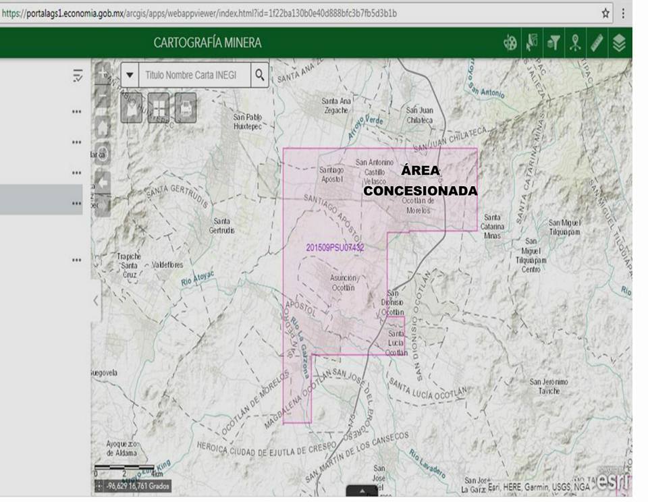The image size is (648, 502).
Task: Open the layer list stack icon
Action: [x=619, y=43]
